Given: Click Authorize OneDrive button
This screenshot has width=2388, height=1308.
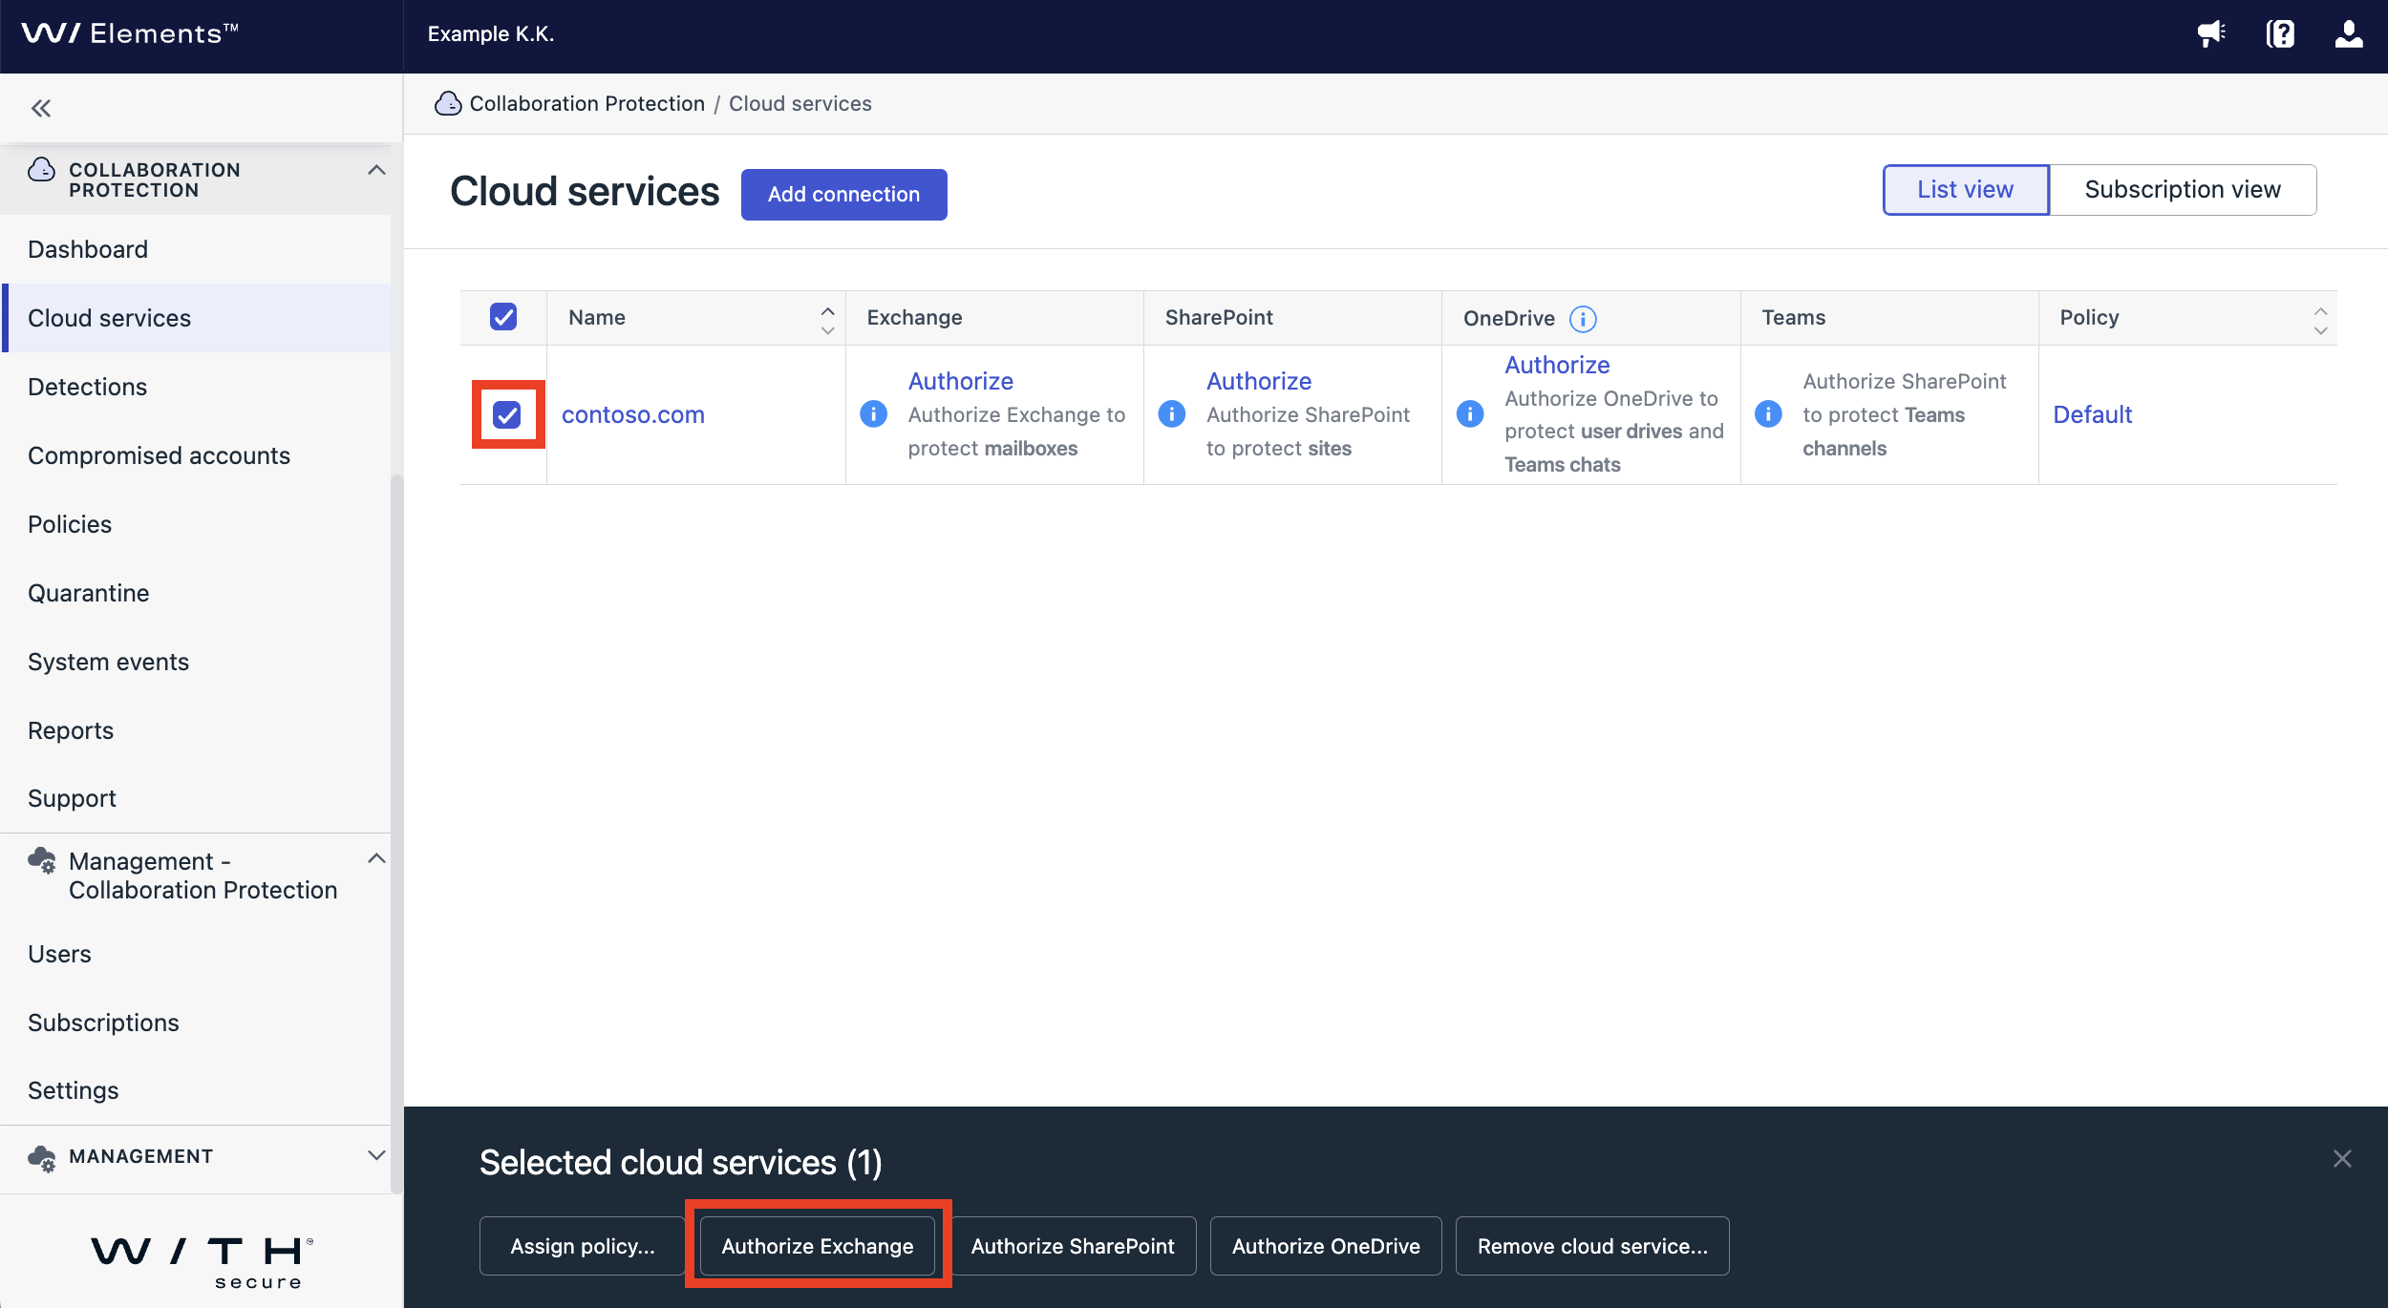Looking at the screenshot, I should coord(1326,1246).
